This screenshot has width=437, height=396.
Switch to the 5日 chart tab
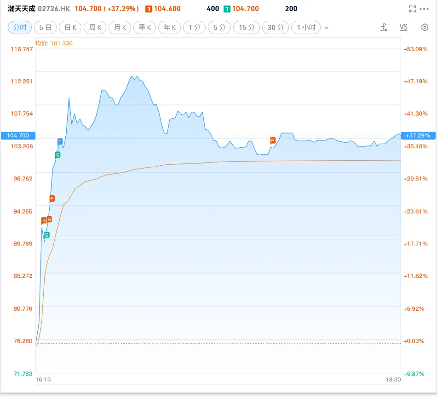pos(45,28)
